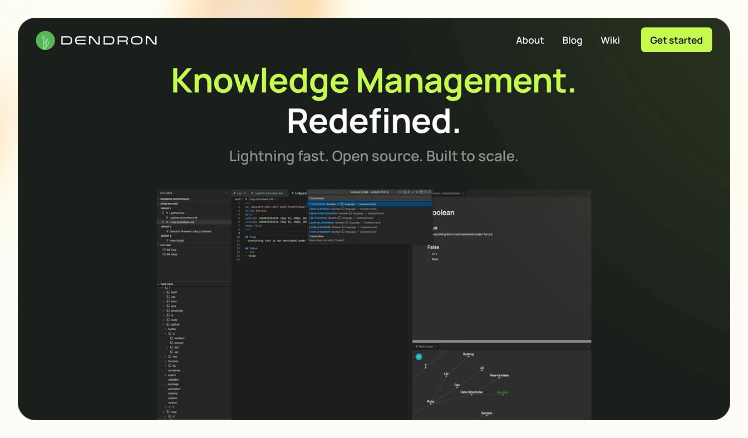Select the Sample node in Note Graph
The height and width of the screenshot is (438, 748).
click(x=486, y=414)
